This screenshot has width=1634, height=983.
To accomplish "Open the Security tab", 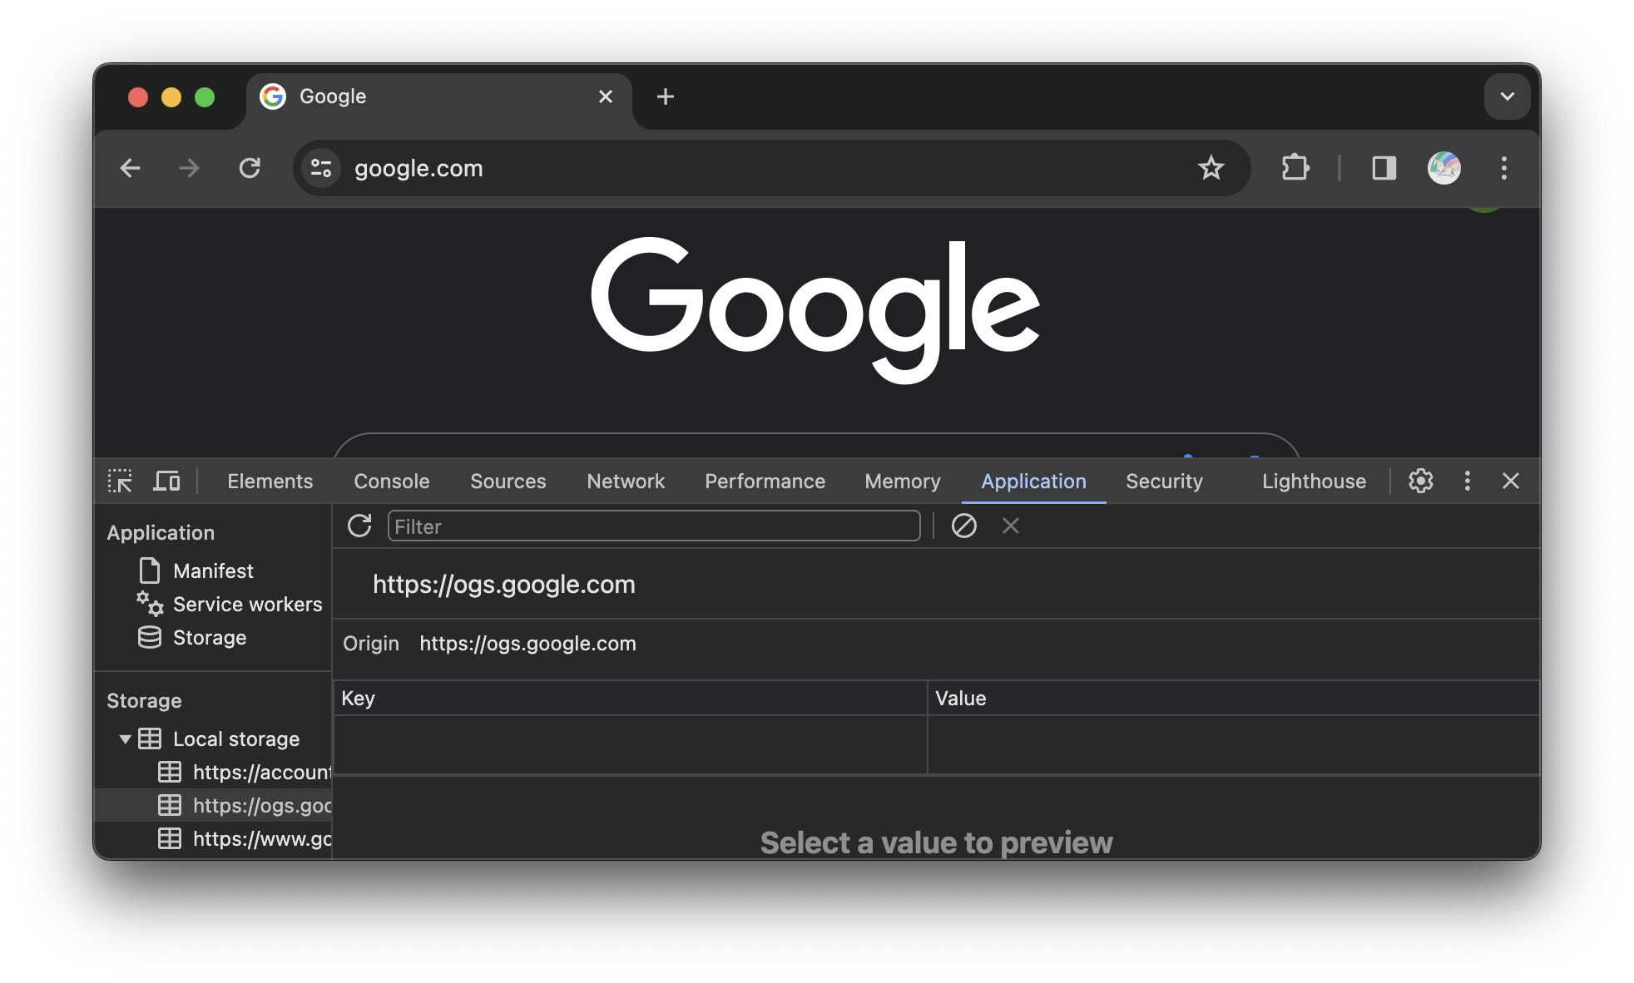I will pos(1164,481).
